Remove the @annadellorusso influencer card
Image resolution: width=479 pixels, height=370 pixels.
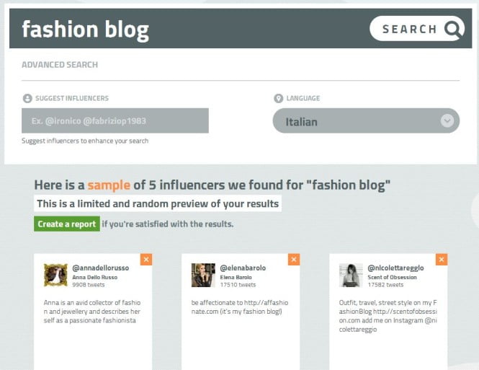coord(146,260)
